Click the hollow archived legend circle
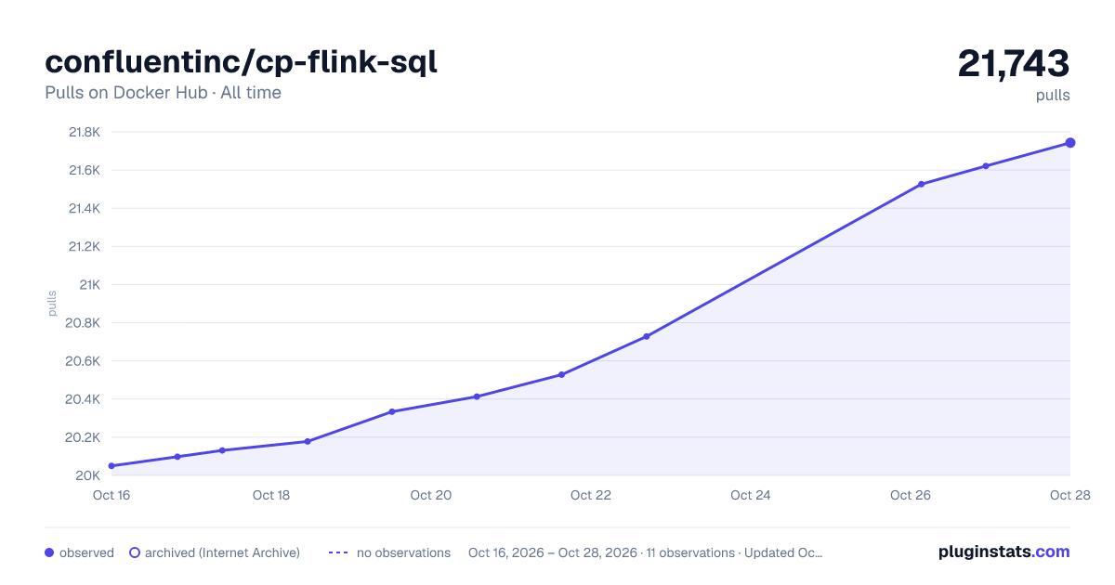The width and height of the screenshot is (1115, 585). [134, 552]
